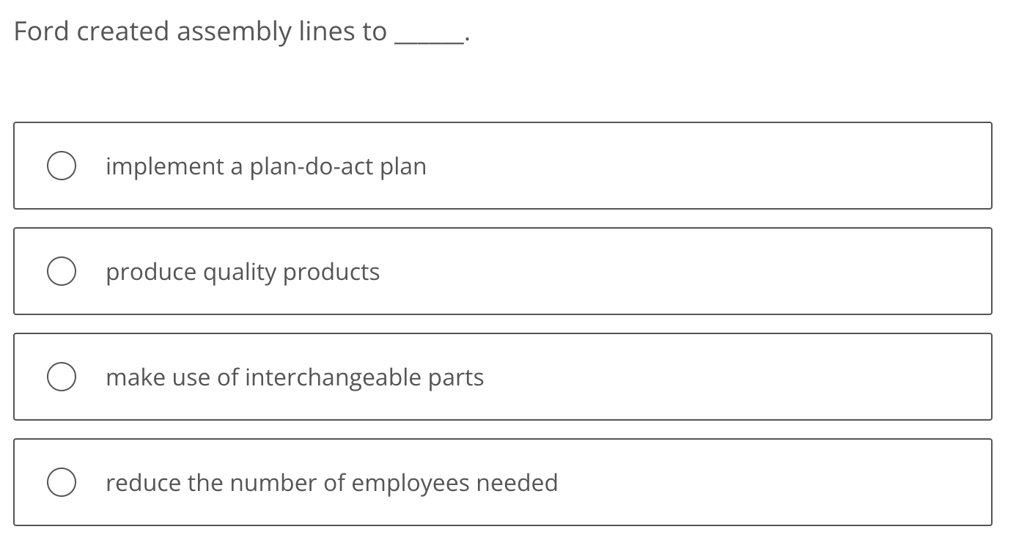The image size is (1016, 554).
Task: Click the fourth answer option box
Action: coord(503,482)
